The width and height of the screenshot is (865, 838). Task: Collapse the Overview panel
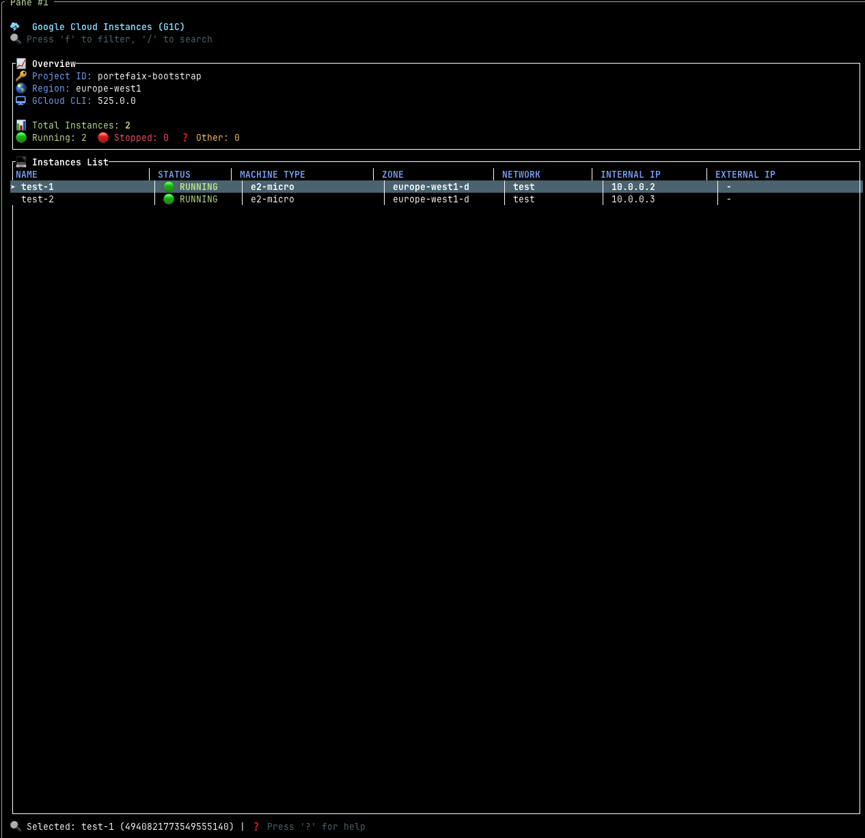tap(54, 63)
